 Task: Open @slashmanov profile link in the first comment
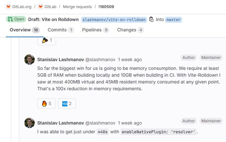coord(100,60)
